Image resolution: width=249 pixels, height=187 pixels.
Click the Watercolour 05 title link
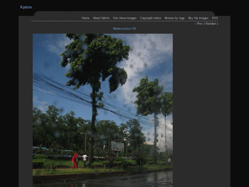point(124,28)
